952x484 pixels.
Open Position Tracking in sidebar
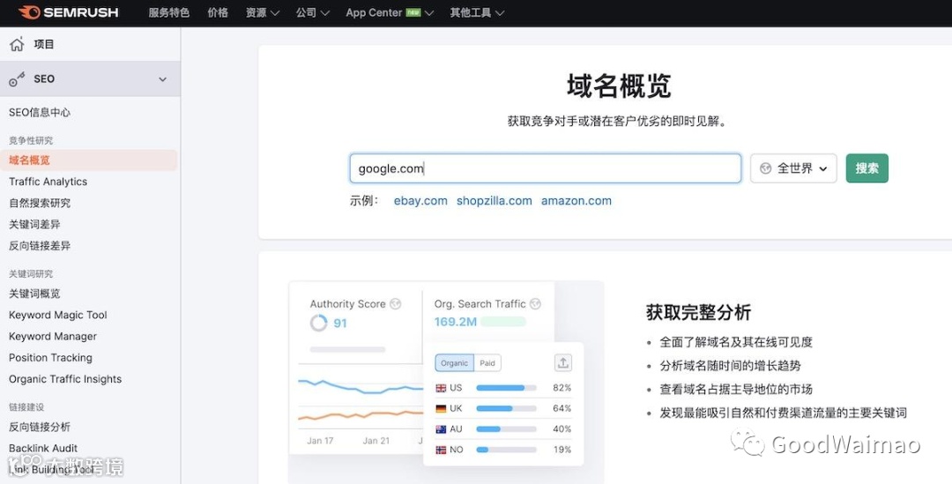[50, 358]
